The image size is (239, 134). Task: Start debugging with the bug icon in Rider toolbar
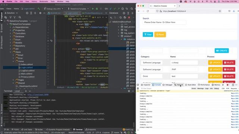97,9
